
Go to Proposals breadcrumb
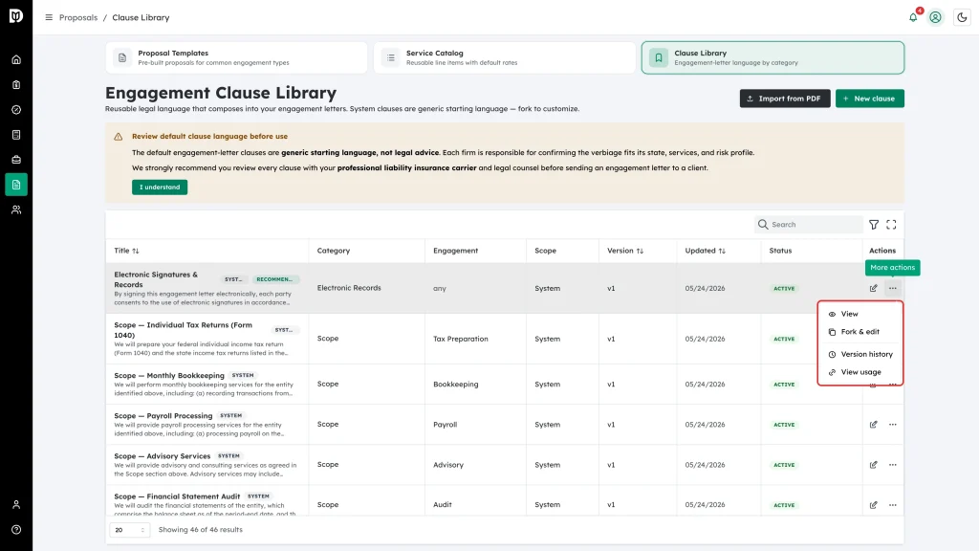tap(78, 17)
